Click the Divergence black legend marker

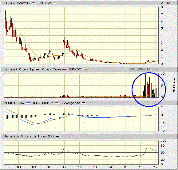click(83, 103)
